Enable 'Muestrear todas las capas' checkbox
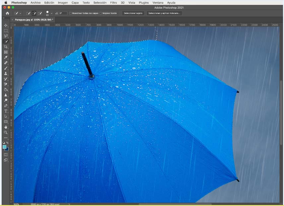 [x=70, y=13]
